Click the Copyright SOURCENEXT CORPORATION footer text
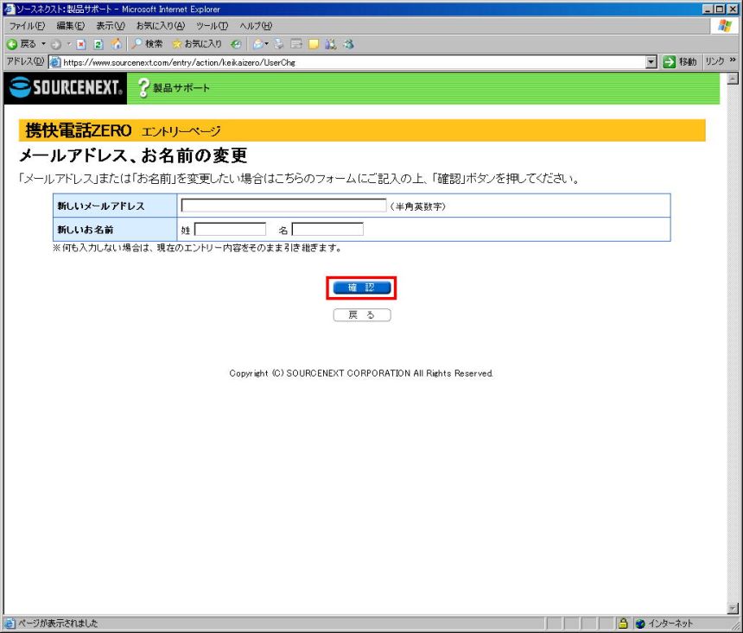The height and width of the screenshot is (633, 743). 361,373
